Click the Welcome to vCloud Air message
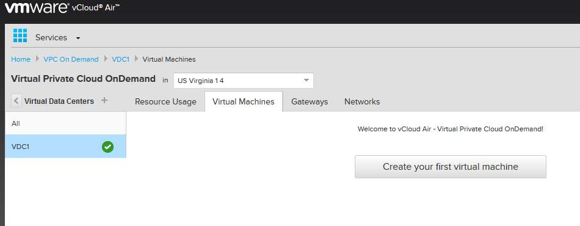 point(451,129)
